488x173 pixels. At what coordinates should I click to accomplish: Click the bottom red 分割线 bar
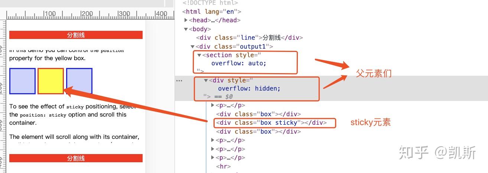coord(76,158)
